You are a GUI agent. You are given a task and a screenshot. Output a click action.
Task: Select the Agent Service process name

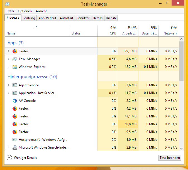pyautogui.click(x=29, y=85)
